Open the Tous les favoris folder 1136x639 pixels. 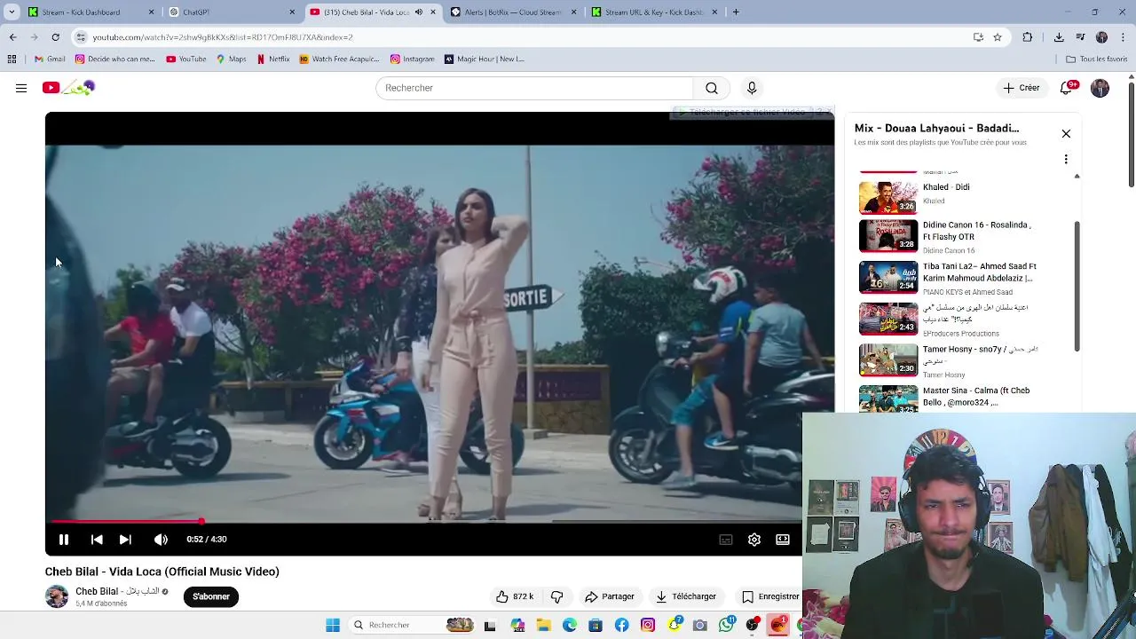(x=1097, y=59)
